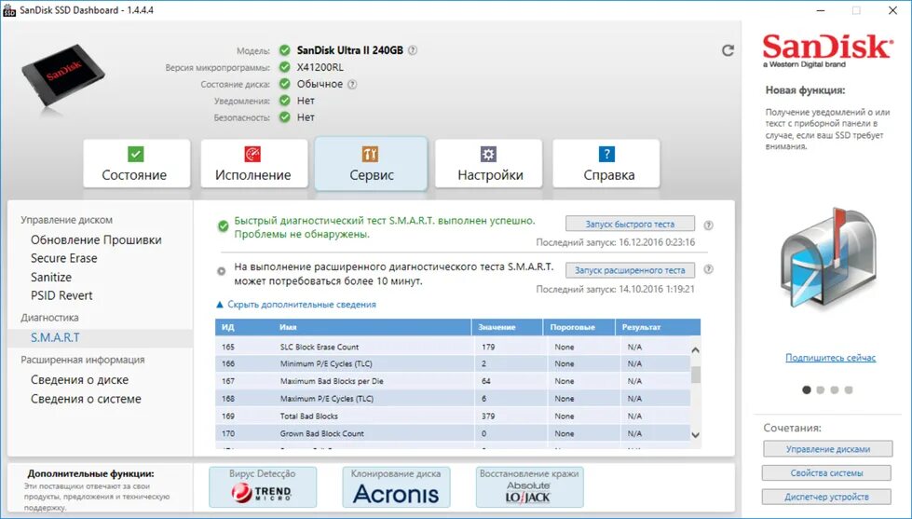Image resolution: width=912 pixels, height=519 pixels.
Task: Select Sanitize in the sidebar
Action: tap(51, 277)
